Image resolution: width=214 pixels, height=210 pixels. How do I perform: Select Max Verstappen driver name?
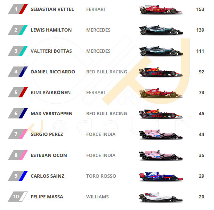52,113
